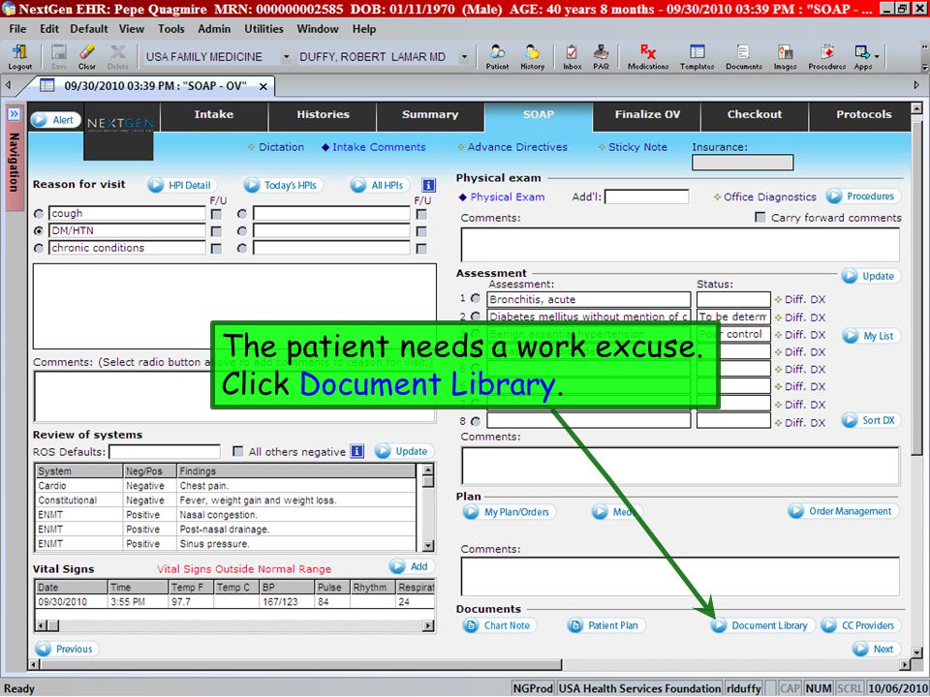Click the Order Management button
The width and height of the screenshot is (930, 697).
[x=843, y=511]
